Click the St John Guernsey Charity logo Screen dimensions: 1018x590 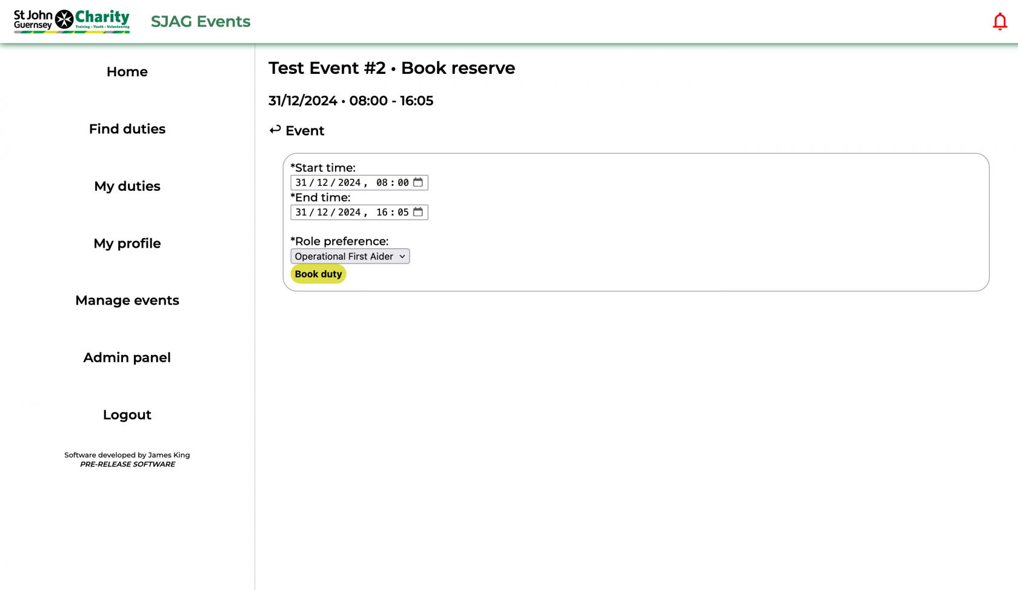tap(71, 20)
